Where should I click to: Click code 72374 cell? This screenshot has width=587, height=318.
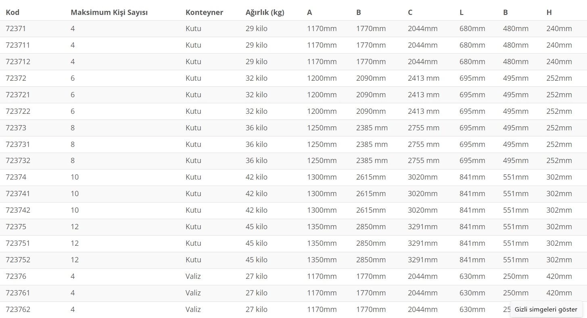click(16, 177)
